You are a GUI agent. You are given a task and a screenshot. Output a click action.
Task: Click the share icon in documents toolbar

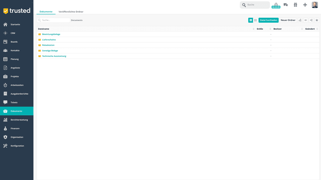pos(311,20)
